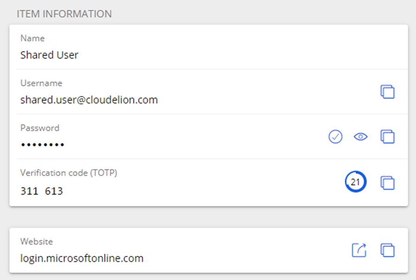Click the shared.user@cloudelion.com username value
The width and height of the screenshot is (416, 280).
[89, 100]
